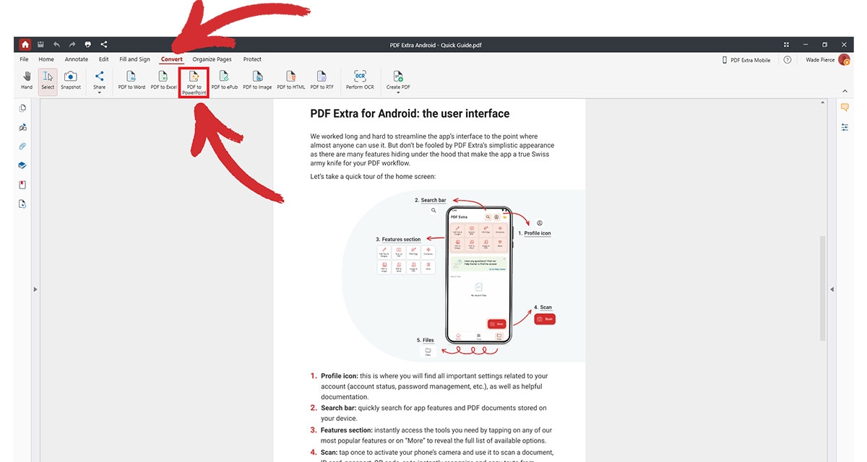This screenshot has width=867, height=462.
Task: Convert PDF to ePub
Action: tap(225, 81)
